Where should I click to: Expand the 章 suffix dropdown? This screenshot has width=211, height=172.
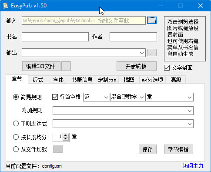(190, 97)
